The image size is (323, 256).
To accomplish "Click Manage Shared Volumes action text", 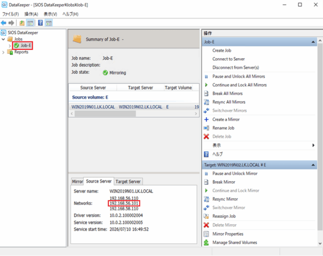I will [235, 243].
